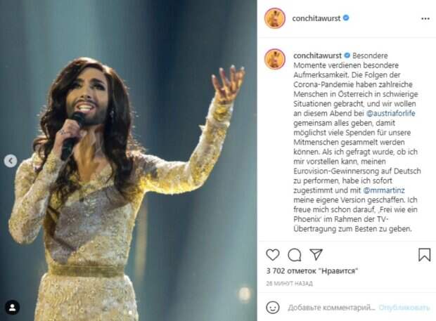Image resolution: width=436 pixels, height=321 pixels.
Task: Click the main stage performance photo
Action: pos(129,160)
